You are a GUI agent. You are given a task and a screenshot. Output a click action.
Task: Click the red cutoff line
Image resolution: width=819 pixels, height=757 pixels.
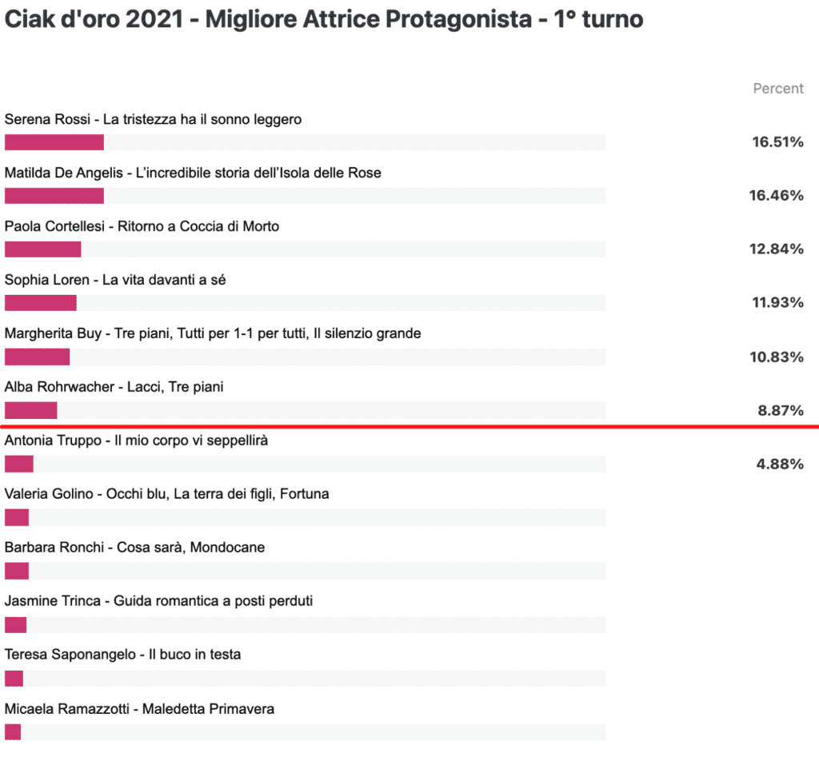(409, 427)
